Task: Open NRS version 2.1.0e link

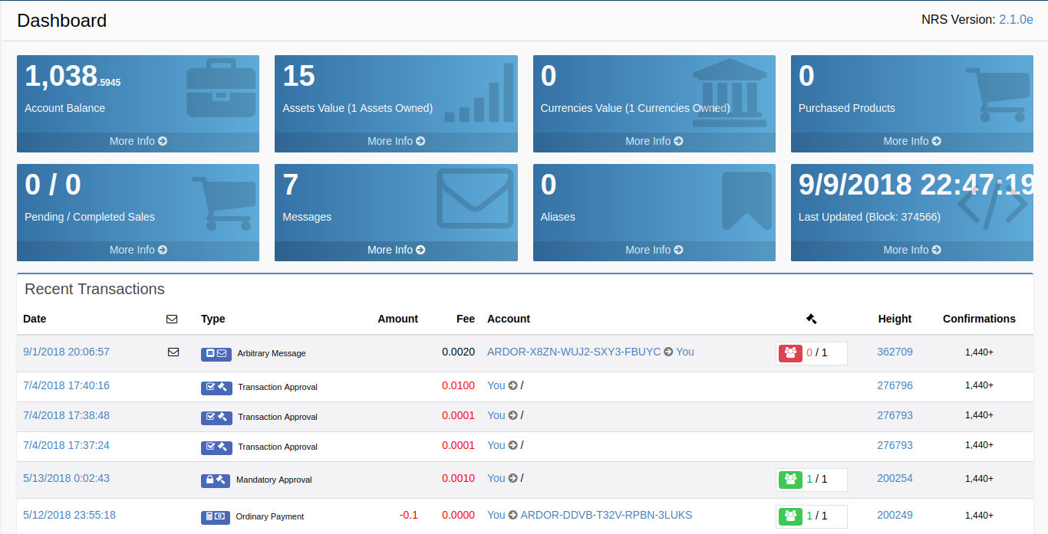Action: [1016, 20]
